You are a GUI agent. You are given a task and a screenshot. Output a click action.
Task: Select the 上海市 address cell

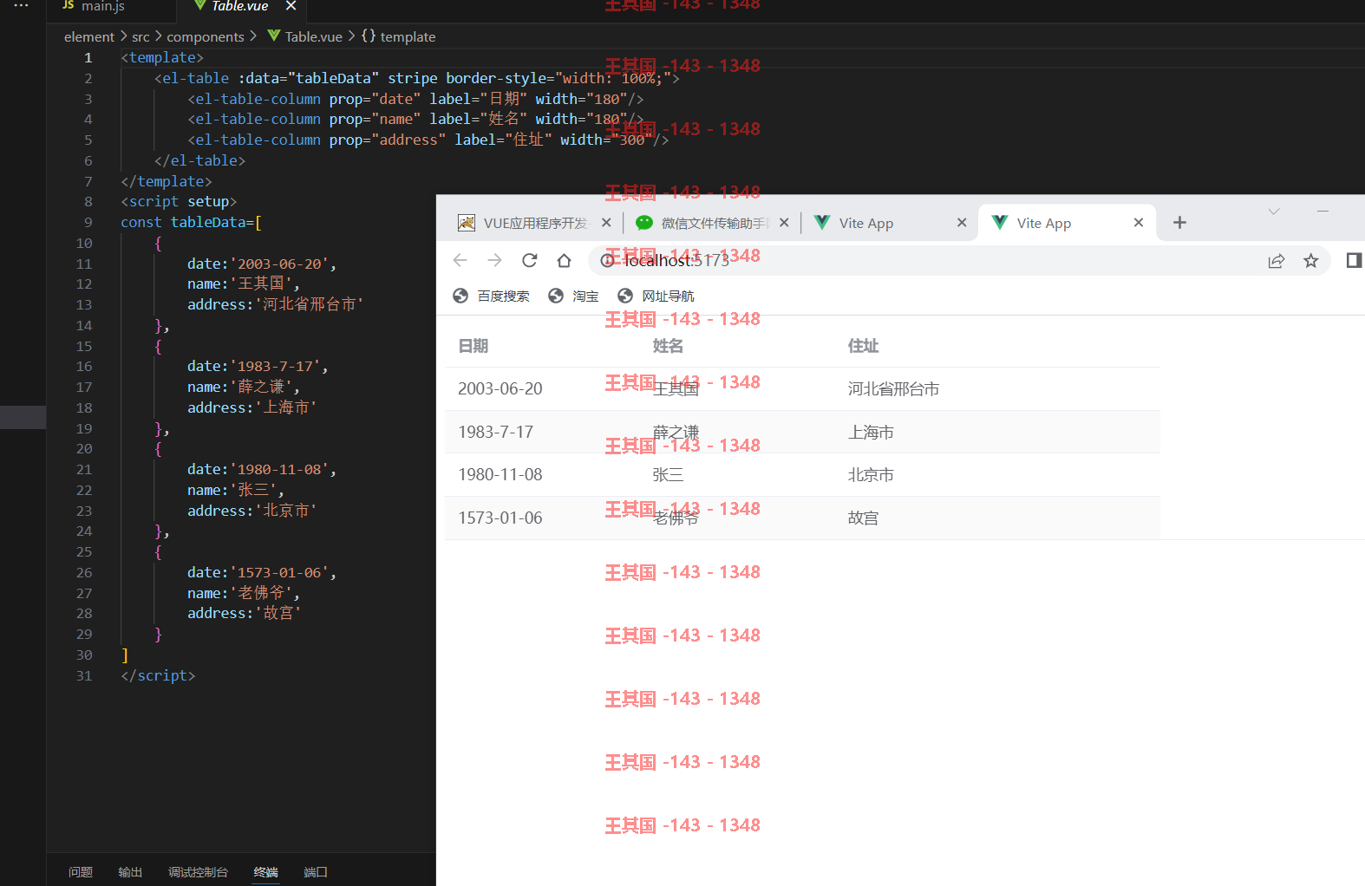872,432
